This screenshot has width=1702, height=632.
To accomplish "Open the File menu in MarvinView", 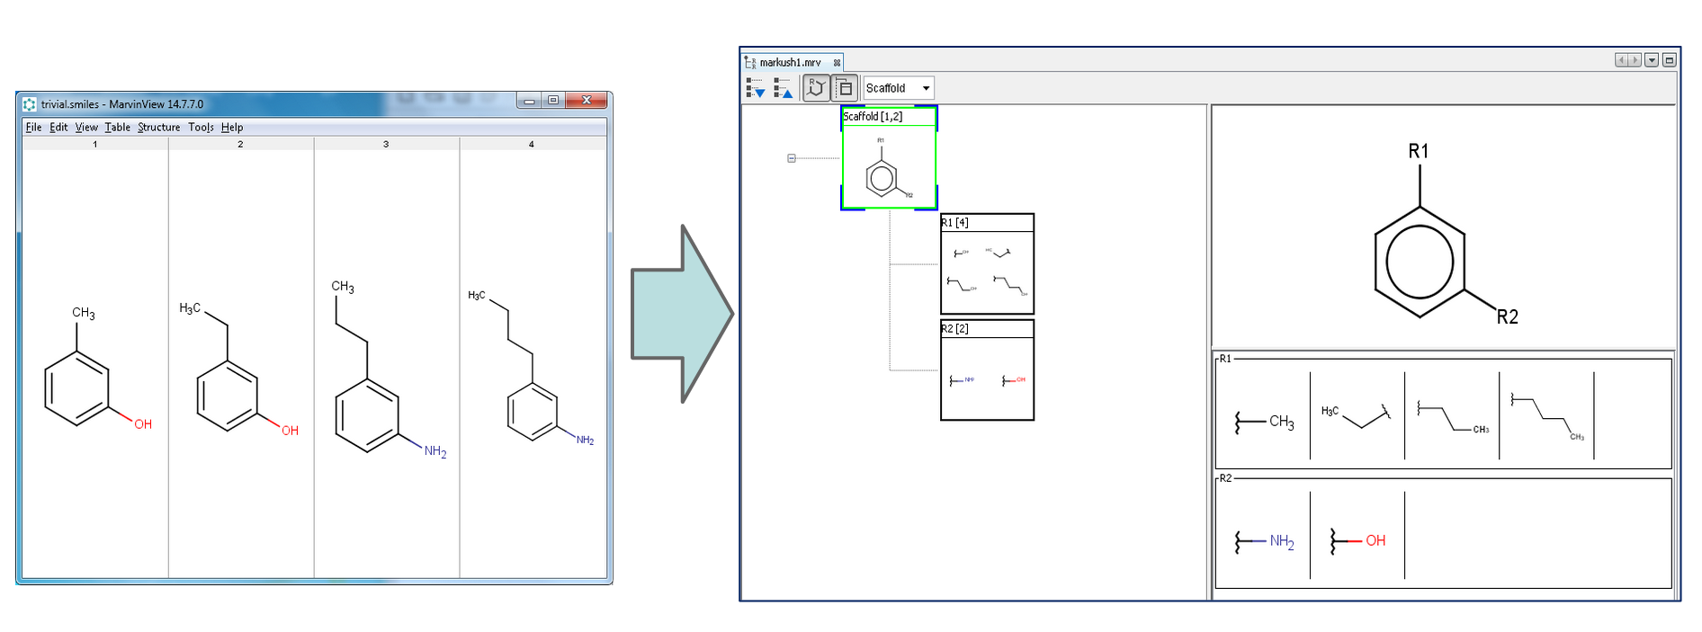I will click(33, 128).
